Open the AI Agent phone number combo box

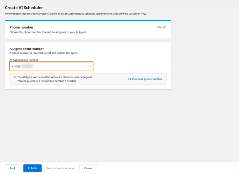[51, 66]
